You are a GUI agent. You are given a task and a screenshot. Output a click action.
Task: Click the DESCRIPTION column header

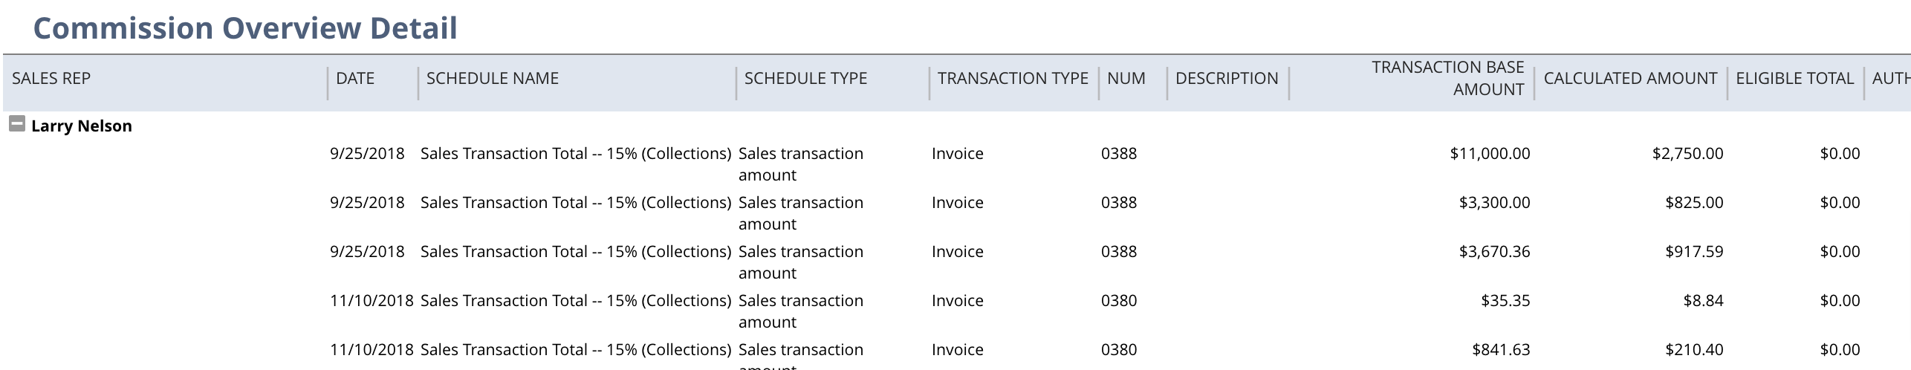(1227, 78)
